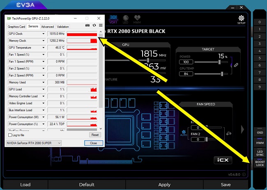
Task: Open the GPU Load sensor dropdown
Action: [44, 89]
